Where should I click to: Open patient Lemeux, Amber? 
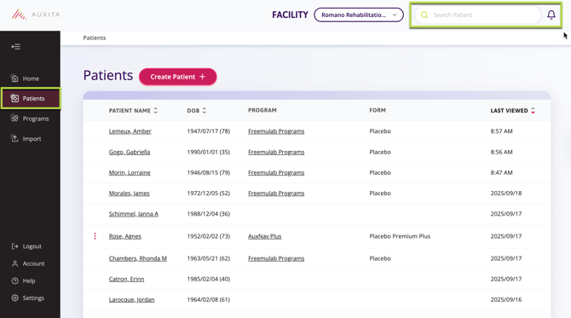pyautogui.click(x=130, y=131)
